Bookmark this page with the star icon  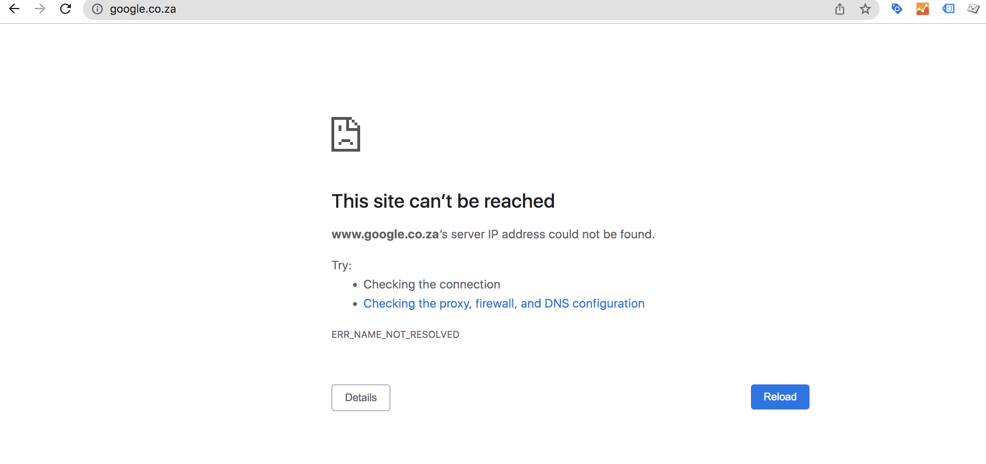pyautogui.click(x=865, y=9)
